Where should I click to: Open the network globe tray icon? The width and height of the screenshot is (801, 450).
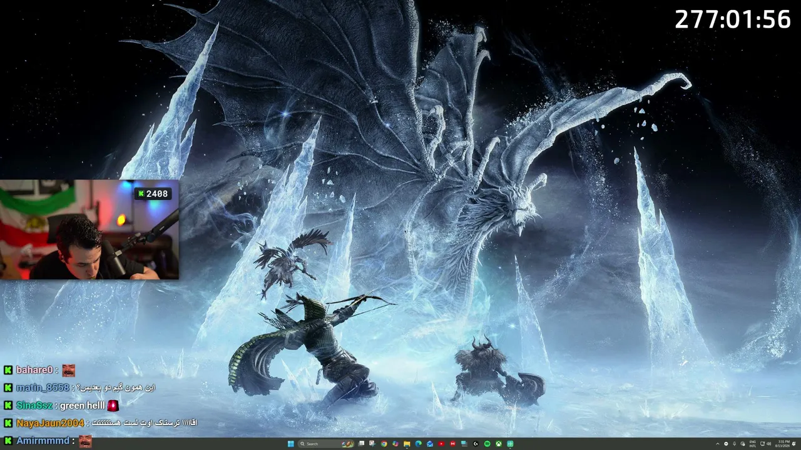(743, 444)
